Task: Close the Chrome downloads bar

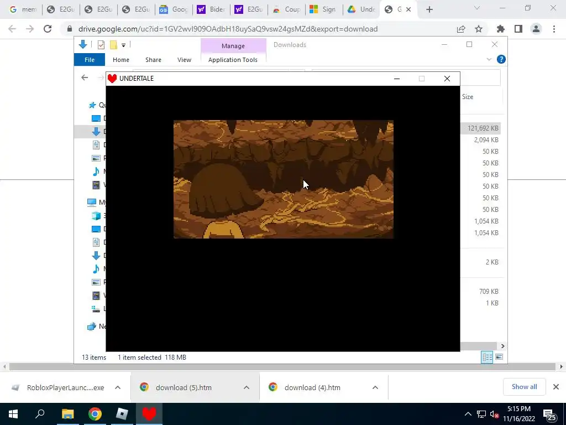Action: pos(556,387)
